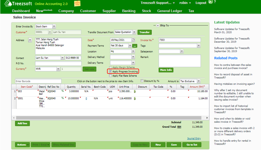Click the dollar price info icon for item 003
261x150 pixels.
(135, 91)
